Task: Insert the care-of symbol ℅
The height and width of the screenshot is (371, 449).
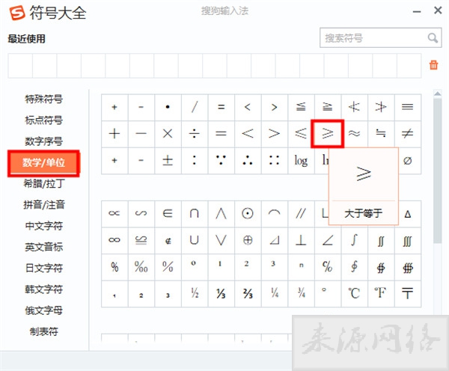Action: click(x=328, y=267)
